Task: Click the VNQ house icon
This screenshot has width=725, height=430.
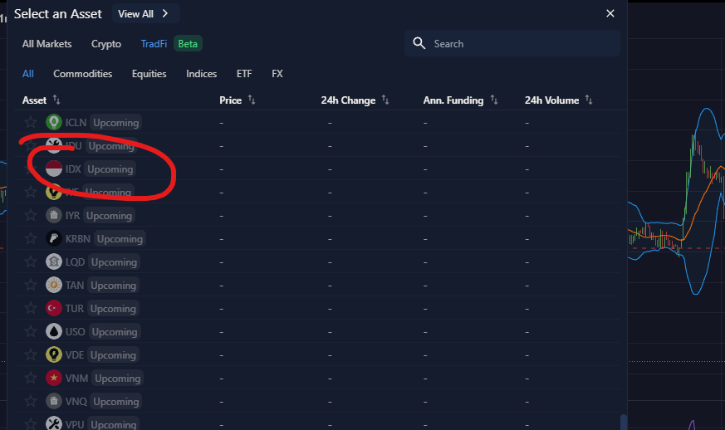Action: 54,401
